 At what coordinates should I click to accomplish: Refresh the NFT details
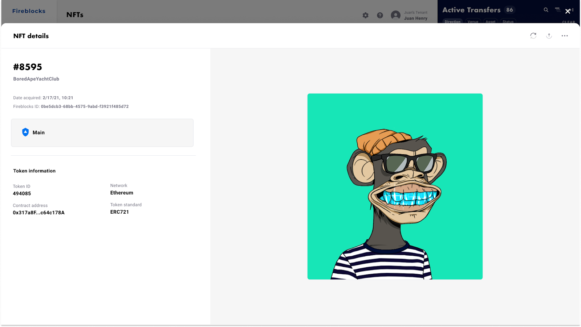coord(533,35)
